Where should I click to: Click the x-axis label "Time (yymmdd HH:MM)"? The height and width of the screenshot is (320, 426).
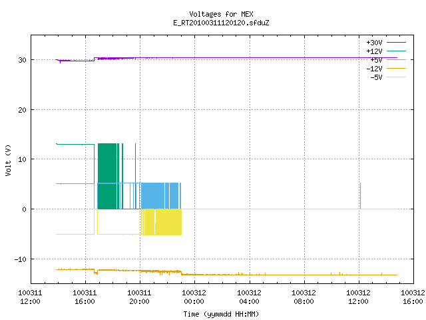point(221,314)
